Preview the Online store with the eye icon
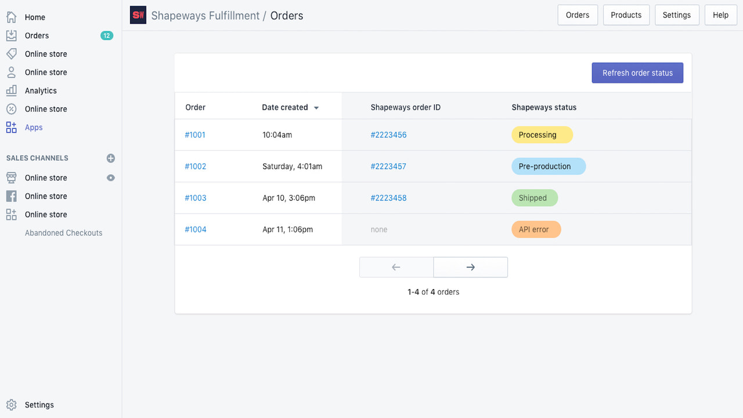The image size is (743, 418). pyautogui.click(x=110, y=178)
